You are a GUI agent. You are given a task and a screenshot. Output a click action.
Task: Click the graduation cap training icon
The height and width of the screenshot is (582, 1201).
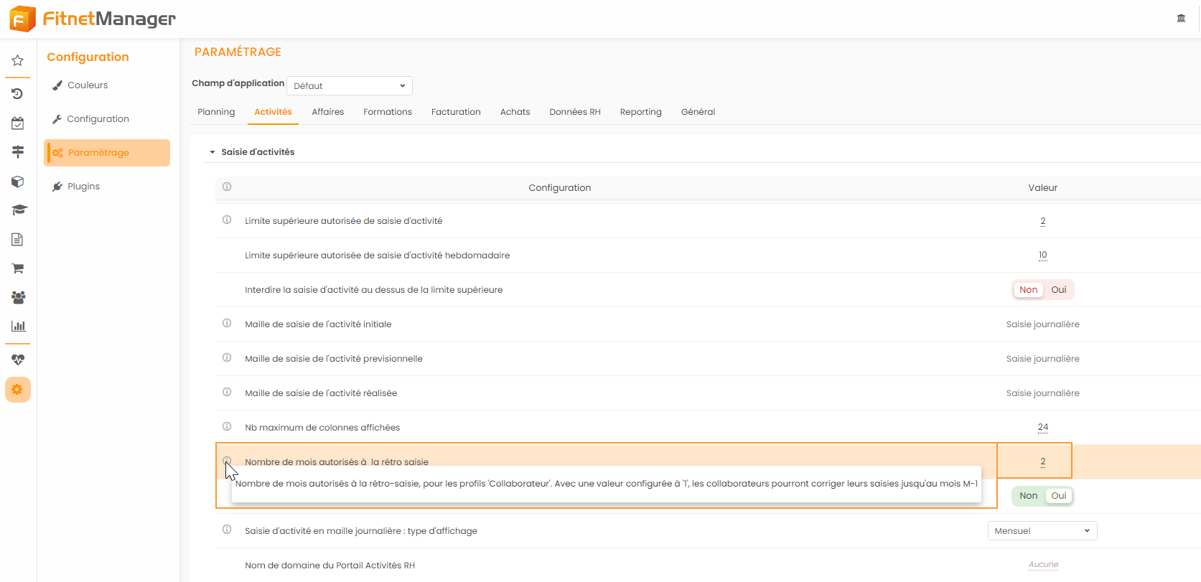click(x=18, y=210)
